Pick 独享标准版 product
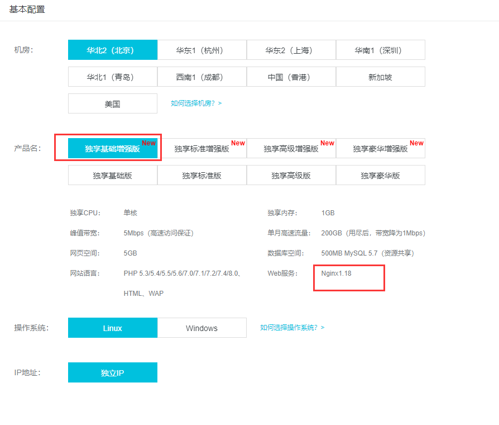Image resolution: width=499 pixels, height=425 pixels. pos(201,175)
